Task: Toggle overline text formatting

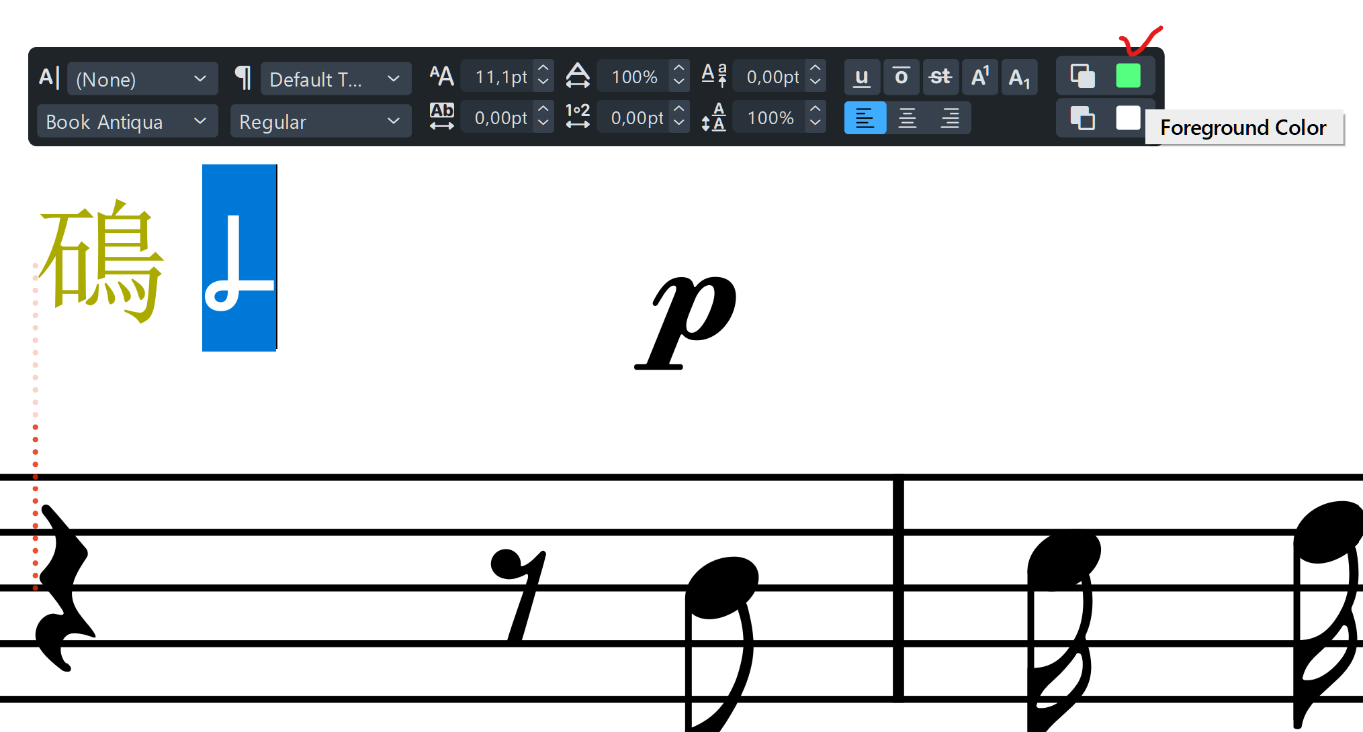Action: pyautogui.click(x=901, y=77)
